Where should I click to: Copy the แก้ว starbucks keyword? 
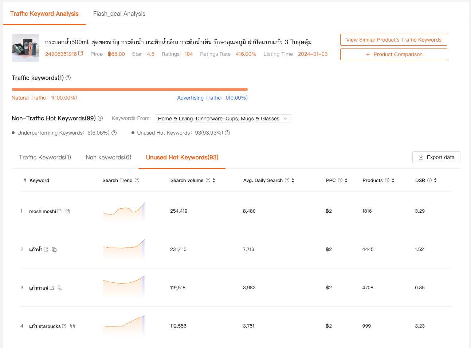click(72, 326)
